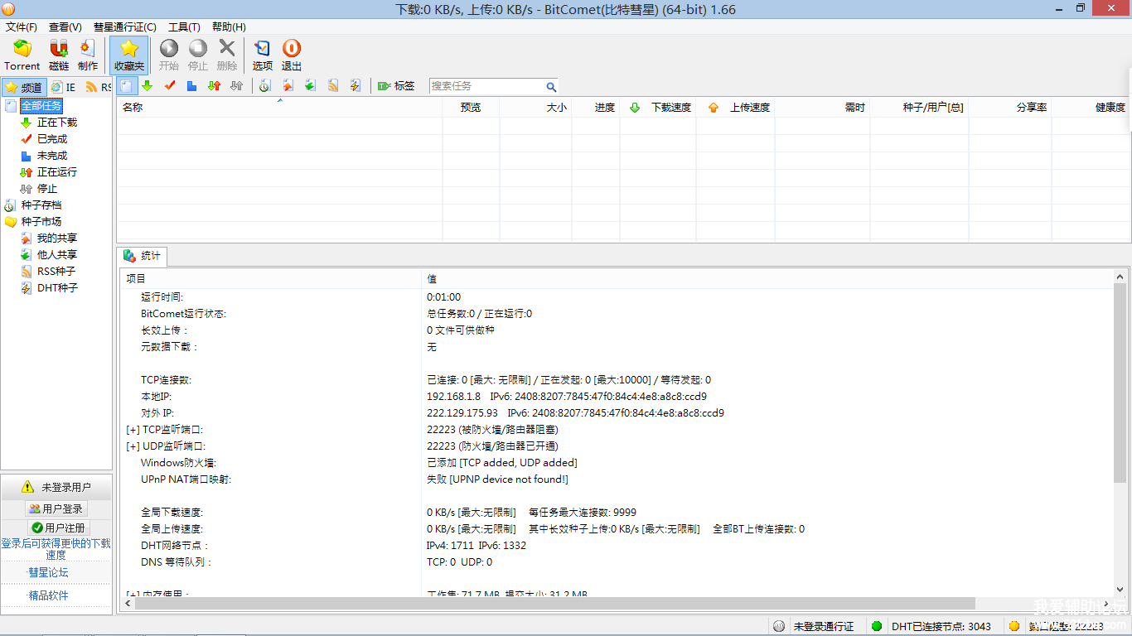Select the blue incomplete filter icon
Image resolution: width=1132 pixels, height=636 pixels.
click(191, 86)
